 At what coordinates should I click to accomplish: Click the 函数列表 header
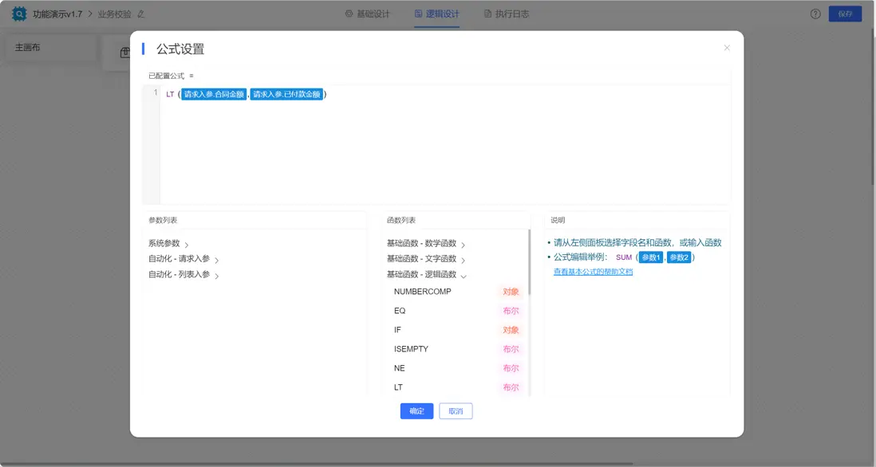(x=401, y=221)
